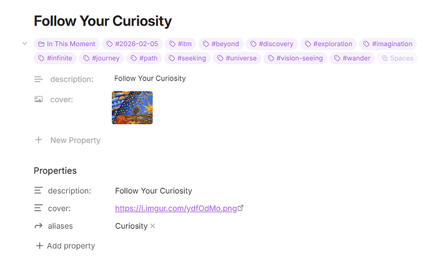Open the cover image thumbnail

tap(132, 108)
